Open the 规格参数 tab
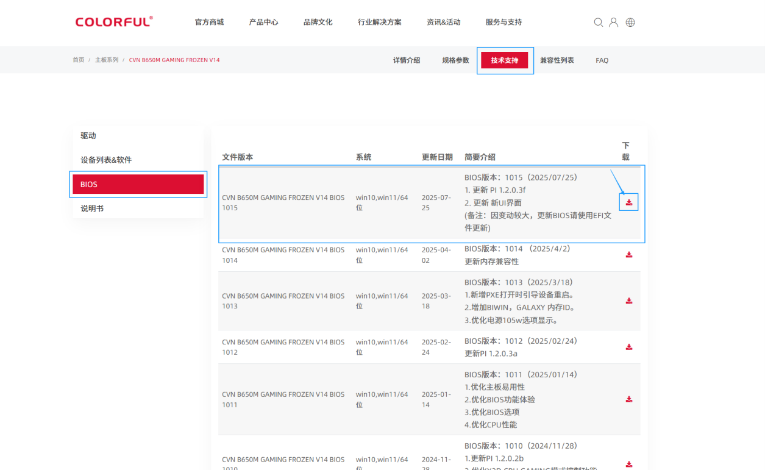Screen dimensions: 765x470 pos(455,60)
